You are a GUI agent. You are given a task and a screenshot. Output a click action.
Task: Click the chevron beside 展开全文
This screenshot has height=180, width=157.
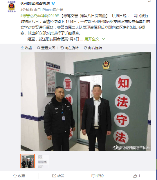[x=103, y=39]
